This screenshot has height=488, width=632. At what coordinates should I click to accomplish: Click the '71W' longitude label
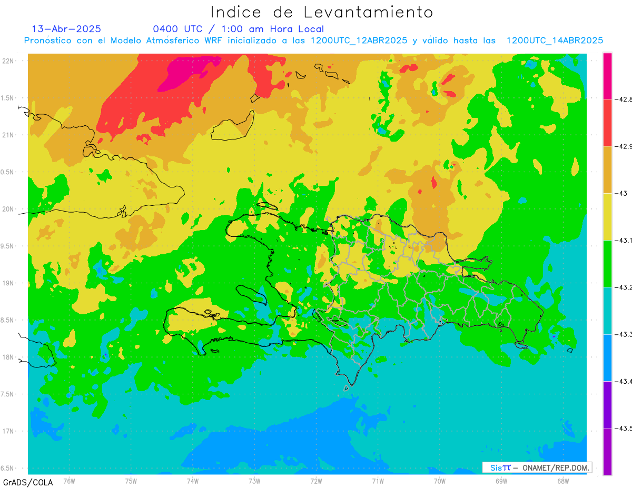coord(378,481)
